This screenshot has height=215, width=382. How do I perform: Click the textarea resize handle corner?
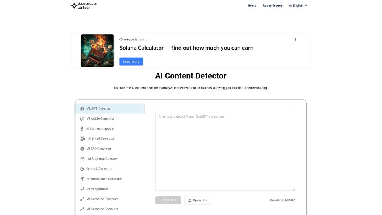pyautogui.click(x=294, y=189)
